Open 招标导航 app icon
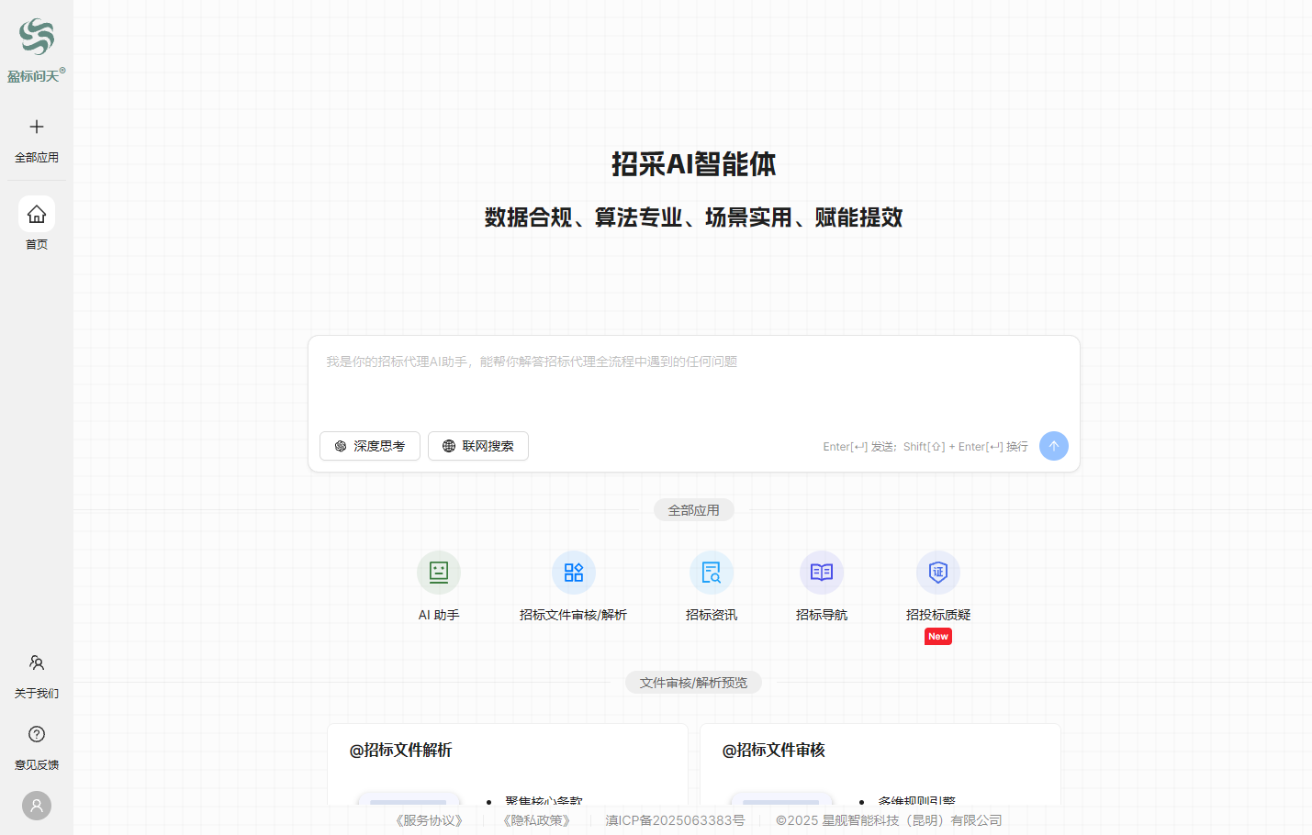The height and width of the screenshot is (835, 1312). pyautogui.click(x=822, y=573)
